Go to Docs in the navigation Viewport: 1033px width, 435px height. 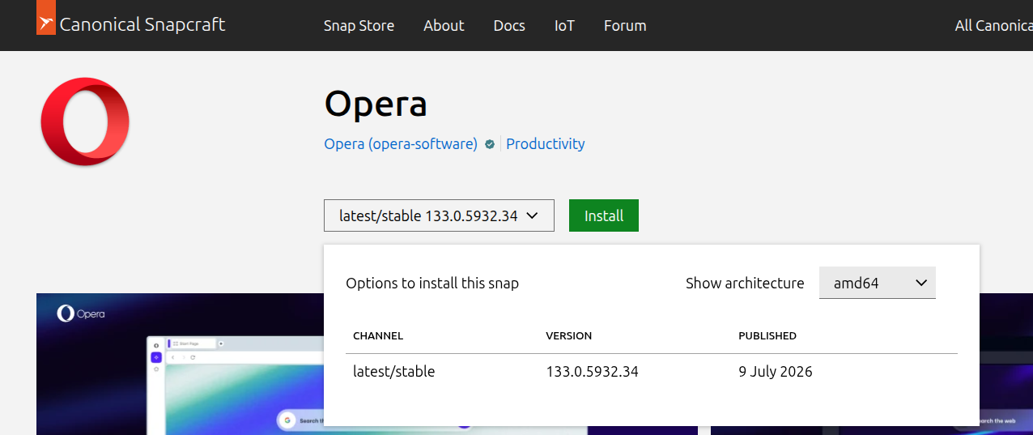pyautogui.click(x=509, y=25)
